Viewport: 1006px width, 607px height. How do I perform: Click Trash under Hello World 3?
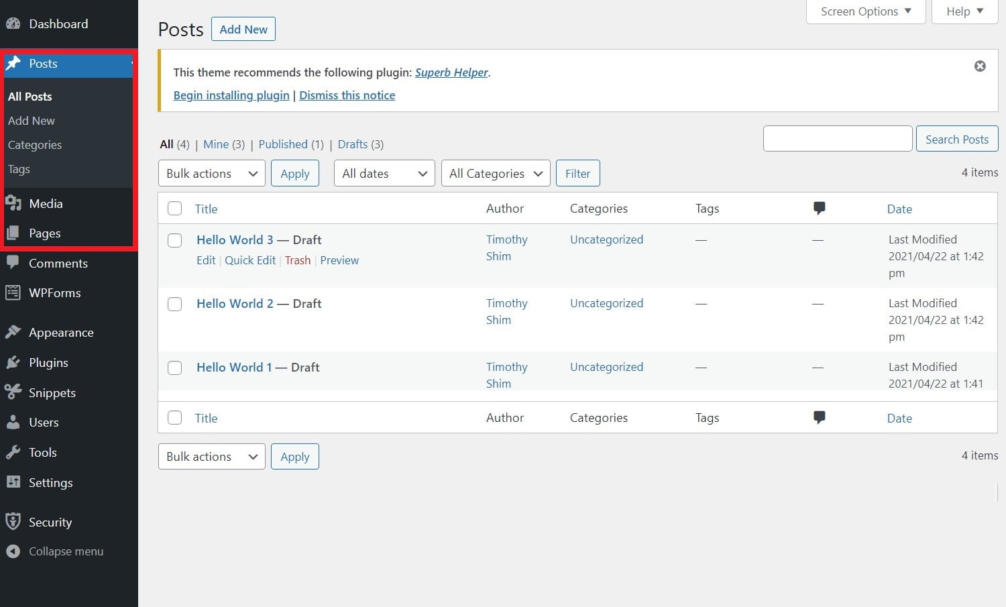298,260
